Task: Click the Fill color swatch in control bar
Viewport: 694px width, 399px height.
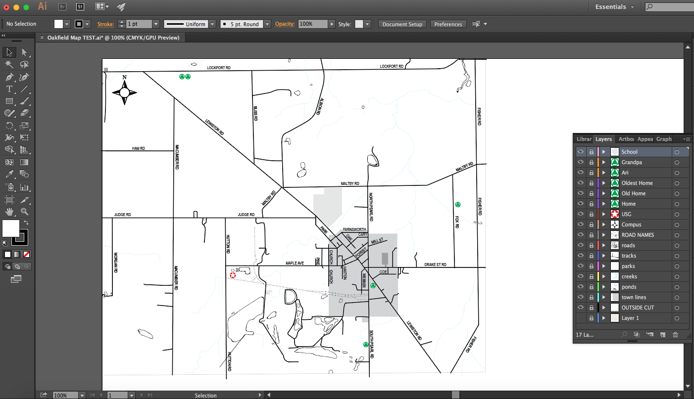Action: 59,24
